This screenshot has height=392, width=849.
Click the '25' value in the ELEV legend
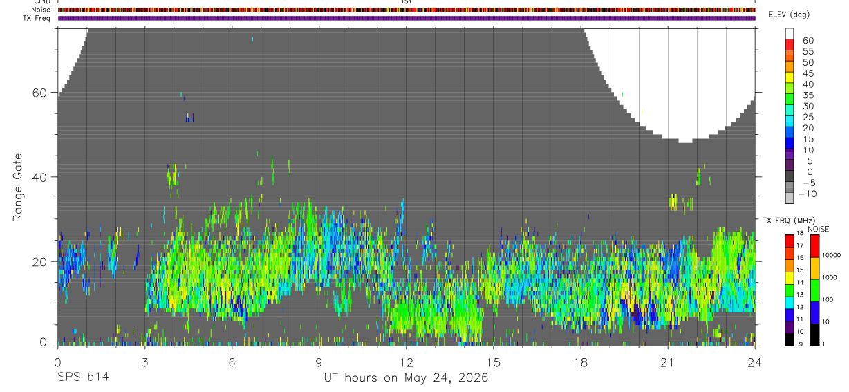808,117
